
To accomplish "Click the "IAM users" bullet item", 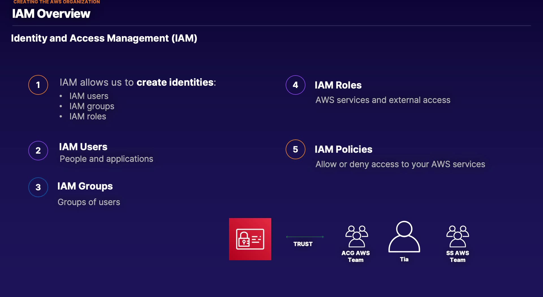I will point(89,96).
